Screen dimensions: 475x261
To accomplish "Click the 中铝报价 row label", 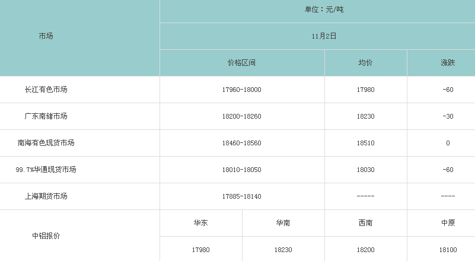I will click(x=46, y=236).
